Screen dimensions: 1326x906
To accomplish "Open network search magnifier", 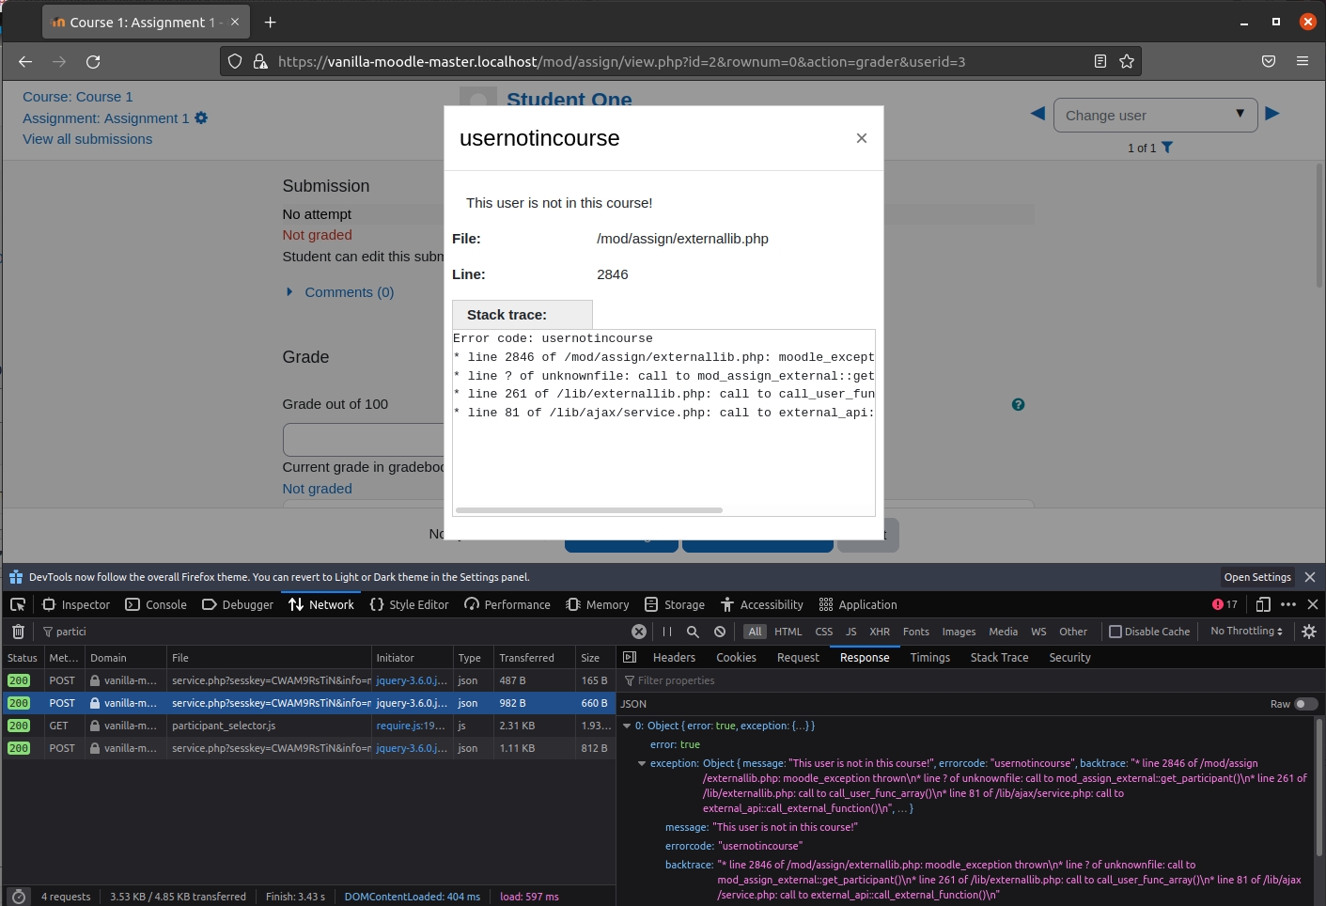I will coord(693,632).
